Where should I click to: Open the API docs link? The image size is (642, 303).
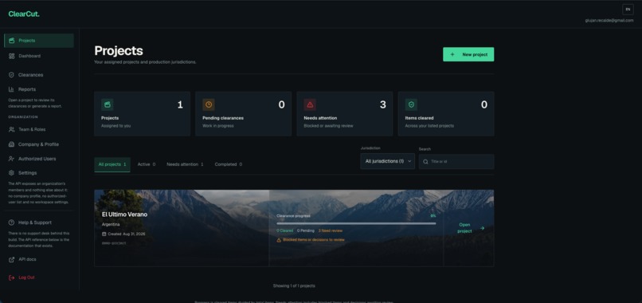click(x=39, y=259)
